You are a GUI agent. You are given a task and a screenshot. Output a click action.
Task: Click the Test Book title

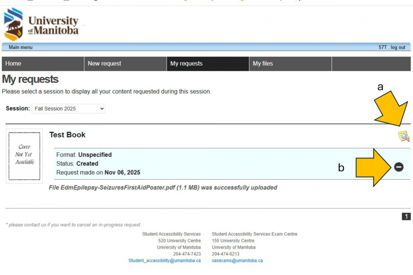click(67, 135)
